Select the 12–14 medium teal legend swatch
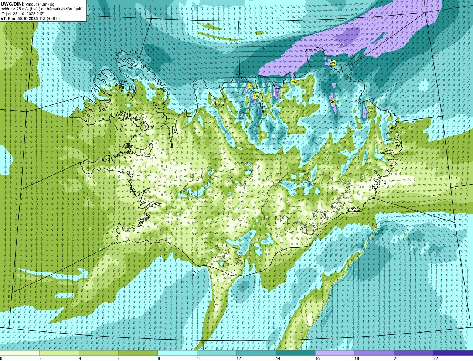This screenshot has width=473, height=361. [x=256, y=353]
